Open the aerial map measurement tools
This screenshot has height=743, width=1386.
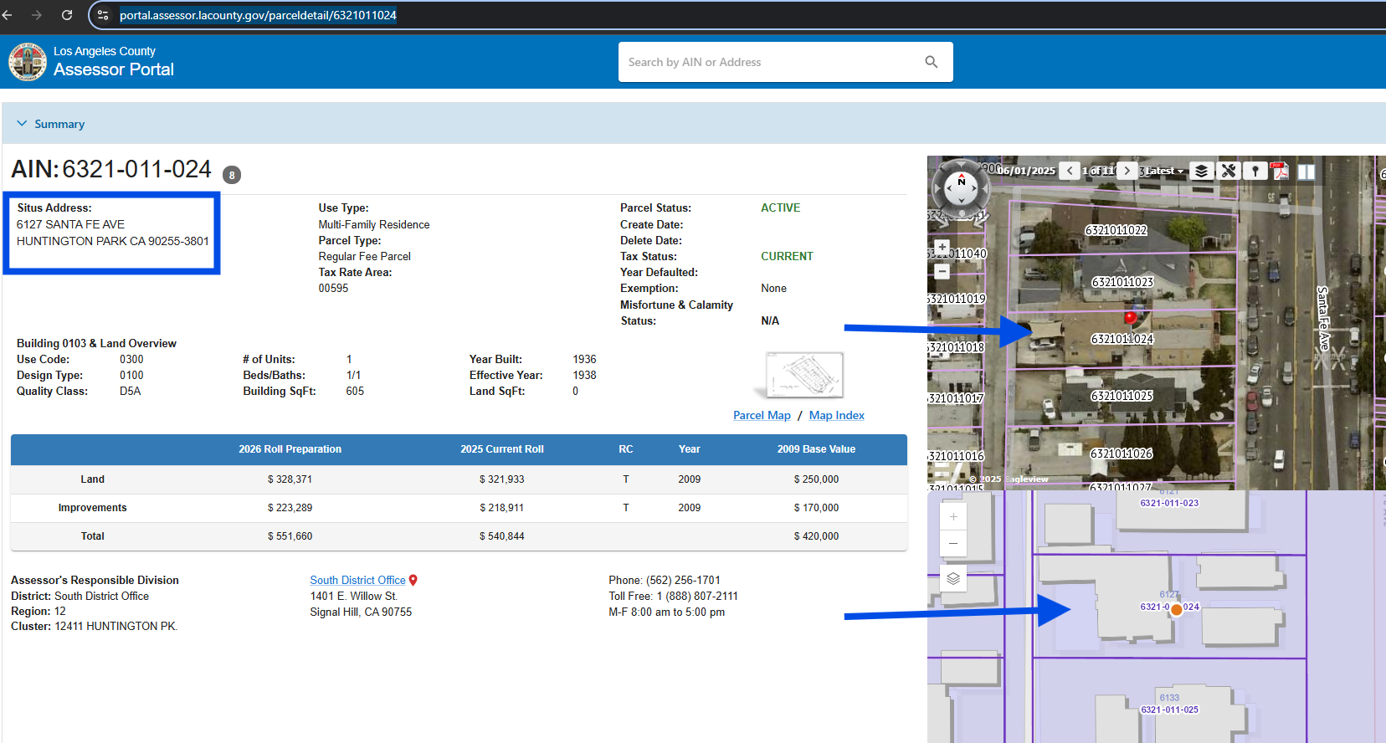click(1228, 171)
